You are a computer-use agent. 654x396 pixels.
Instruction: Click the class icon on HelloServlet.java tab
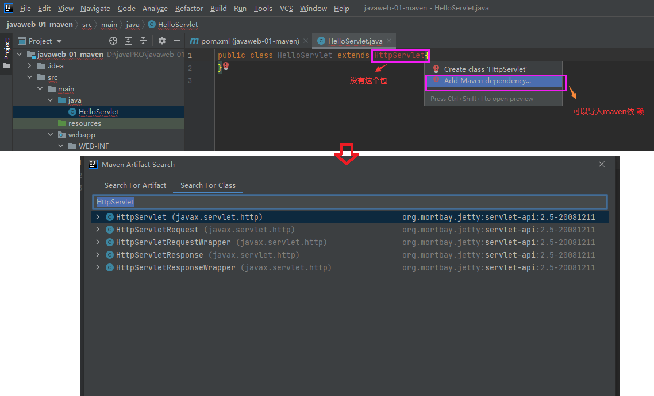[321, 41]
